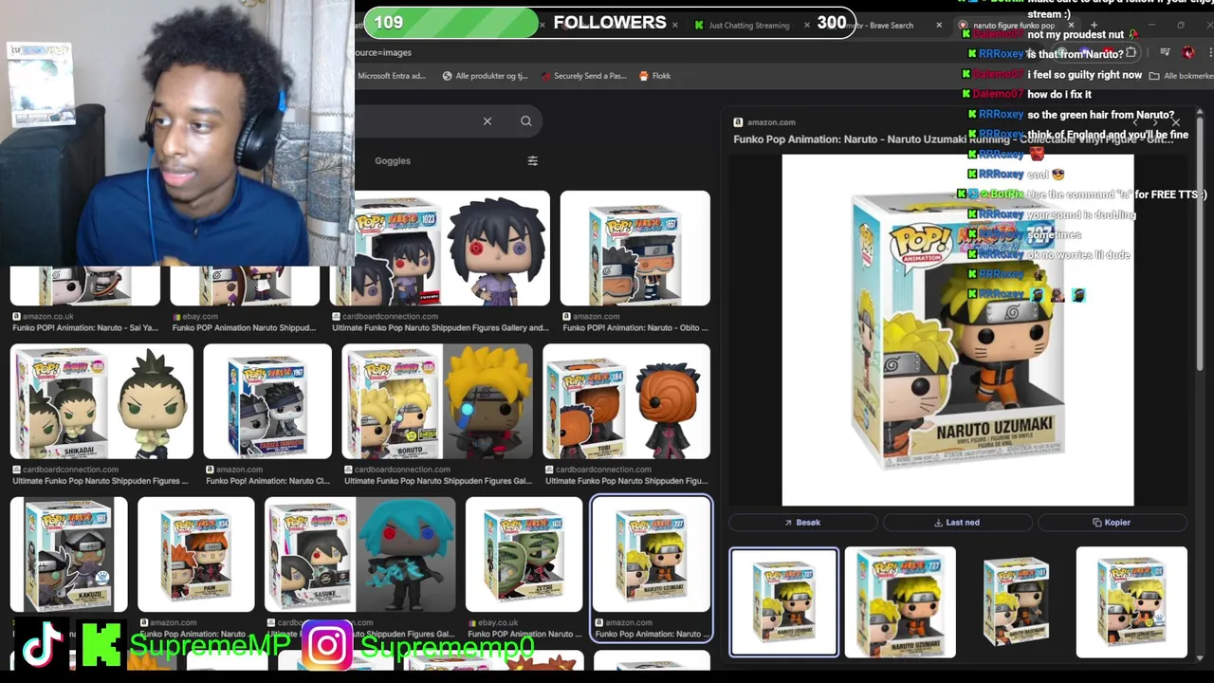Select the fourth Naruto preview thumbnail
Image resolution: width=1214 pixels, height=683 pixels.
tap(1131, 602)
